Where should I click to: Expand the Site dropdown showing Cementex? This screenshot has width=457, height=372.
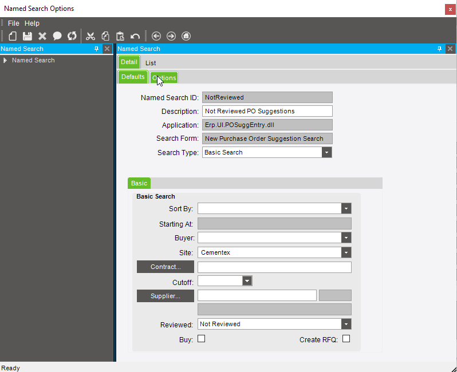tap(346, 252)
